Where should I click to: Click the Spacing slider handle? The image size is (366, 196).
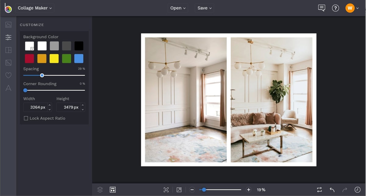tap(42, 75)
